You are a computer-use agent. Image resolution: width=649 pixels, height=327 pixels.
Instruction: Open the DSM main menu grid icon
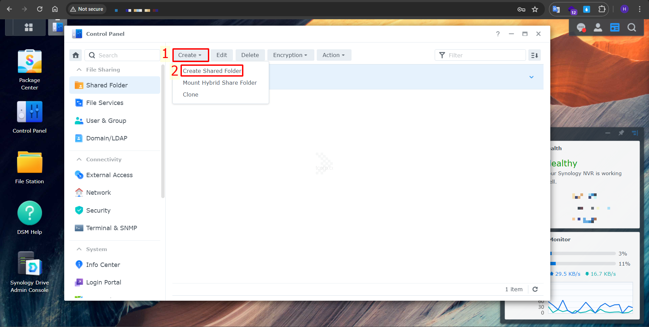(29, 27)
